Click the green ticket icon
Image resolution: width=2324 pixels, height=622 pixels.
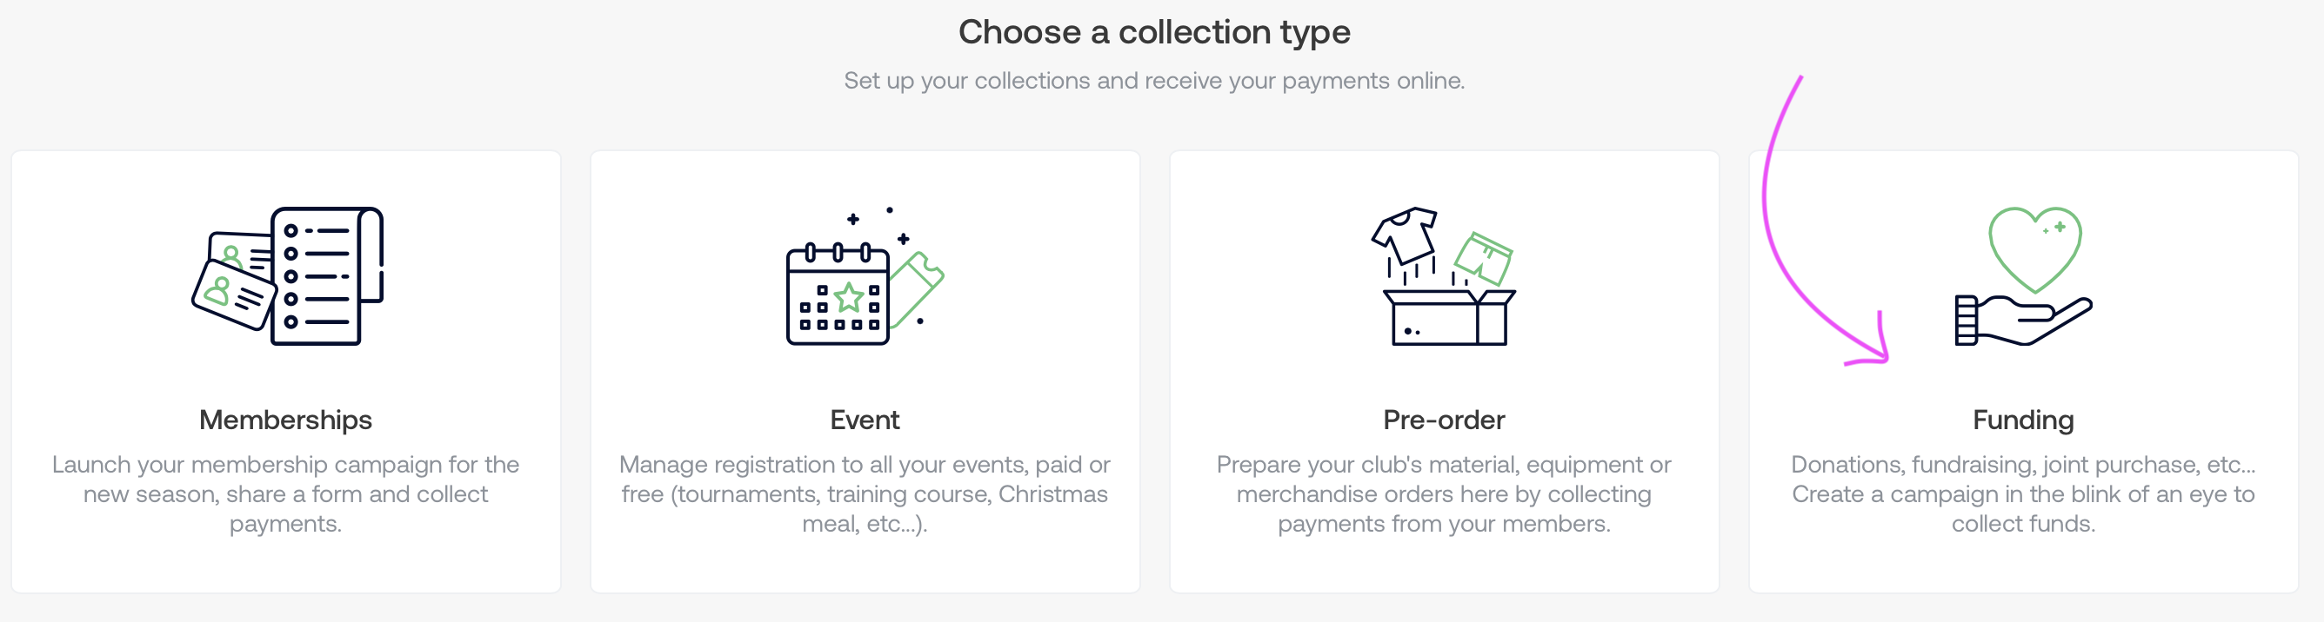point(918,288)
